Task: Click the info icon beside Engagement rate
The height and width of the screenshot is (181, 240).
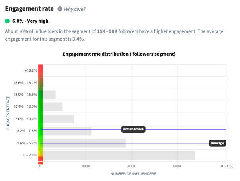Action: coord(60,9)
